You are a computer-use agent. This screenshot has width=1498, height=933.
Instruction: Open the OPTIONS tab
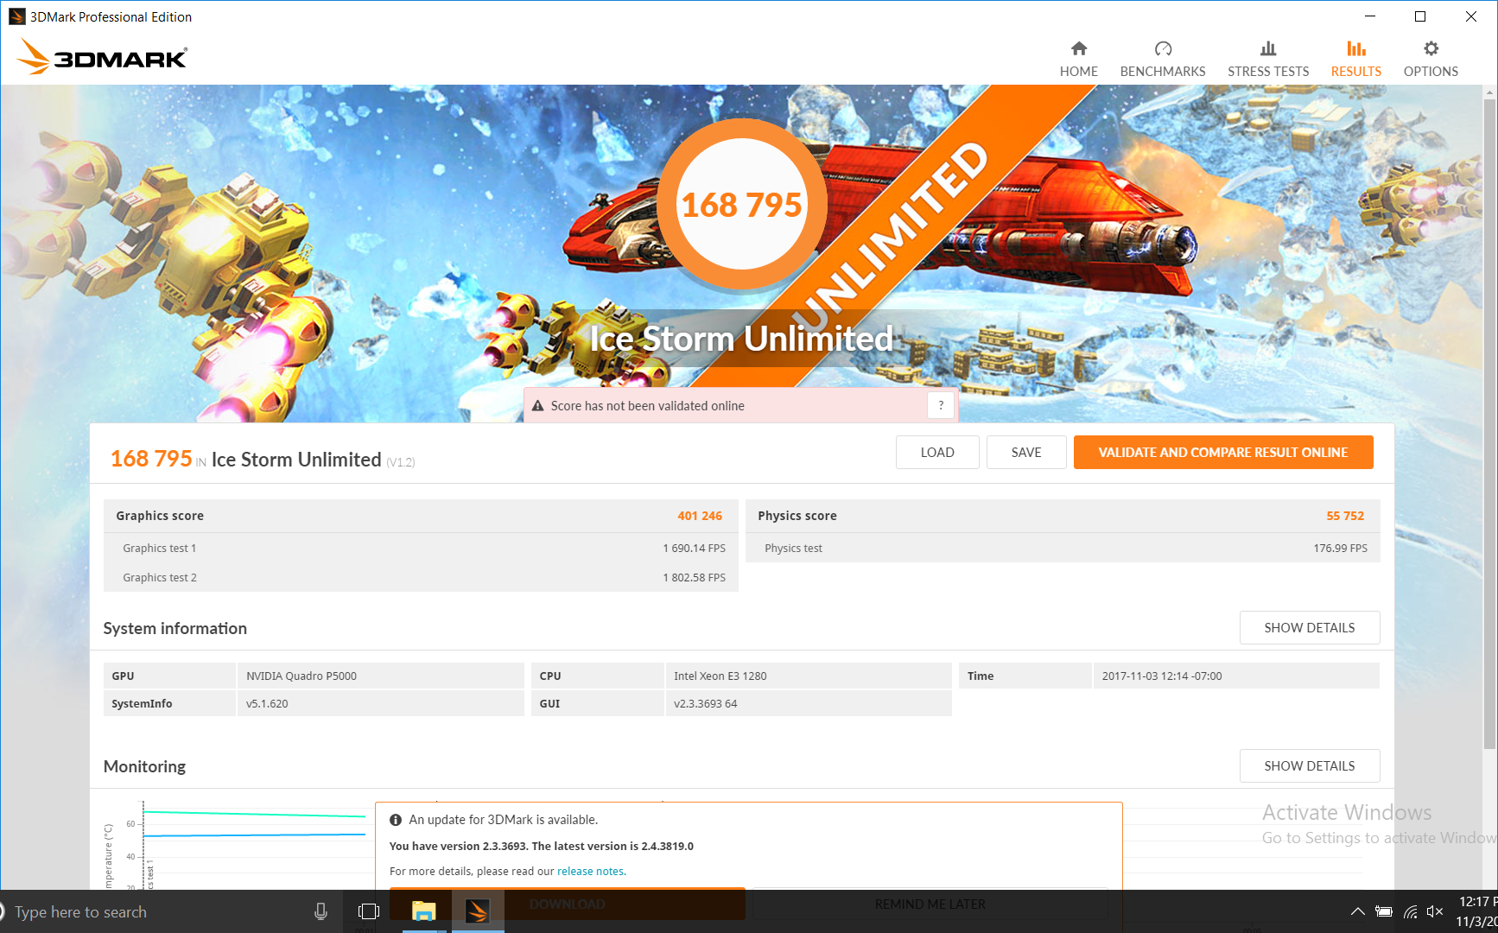pos(1430,59)
